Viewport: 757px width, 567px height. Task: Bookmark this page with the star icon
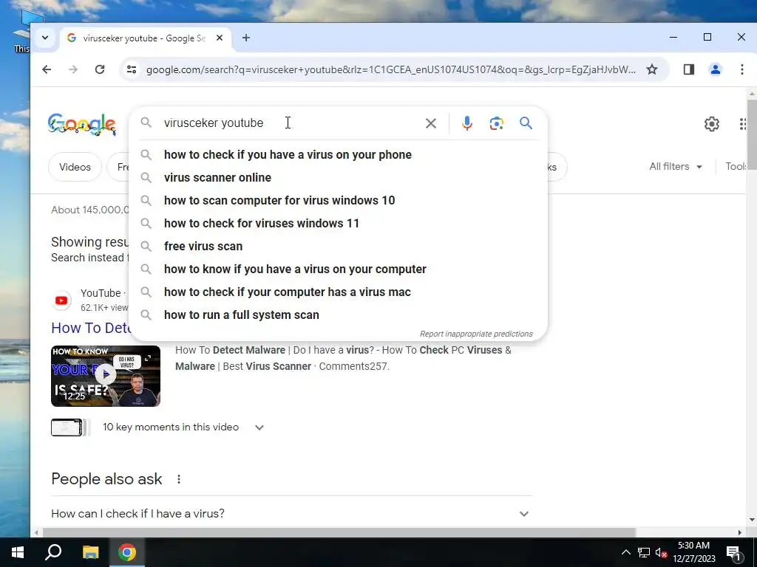click(652, 69)
